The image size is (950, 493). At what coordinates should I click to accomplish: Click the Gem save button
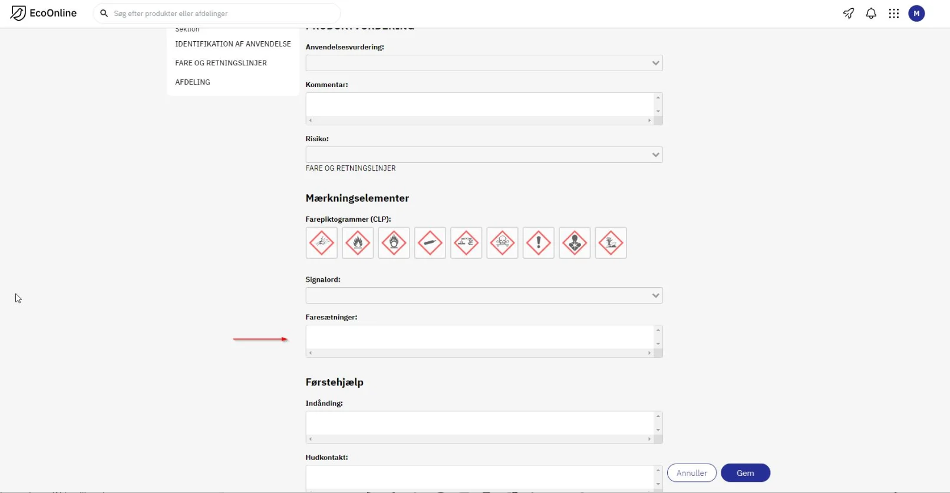pos(746,473)
